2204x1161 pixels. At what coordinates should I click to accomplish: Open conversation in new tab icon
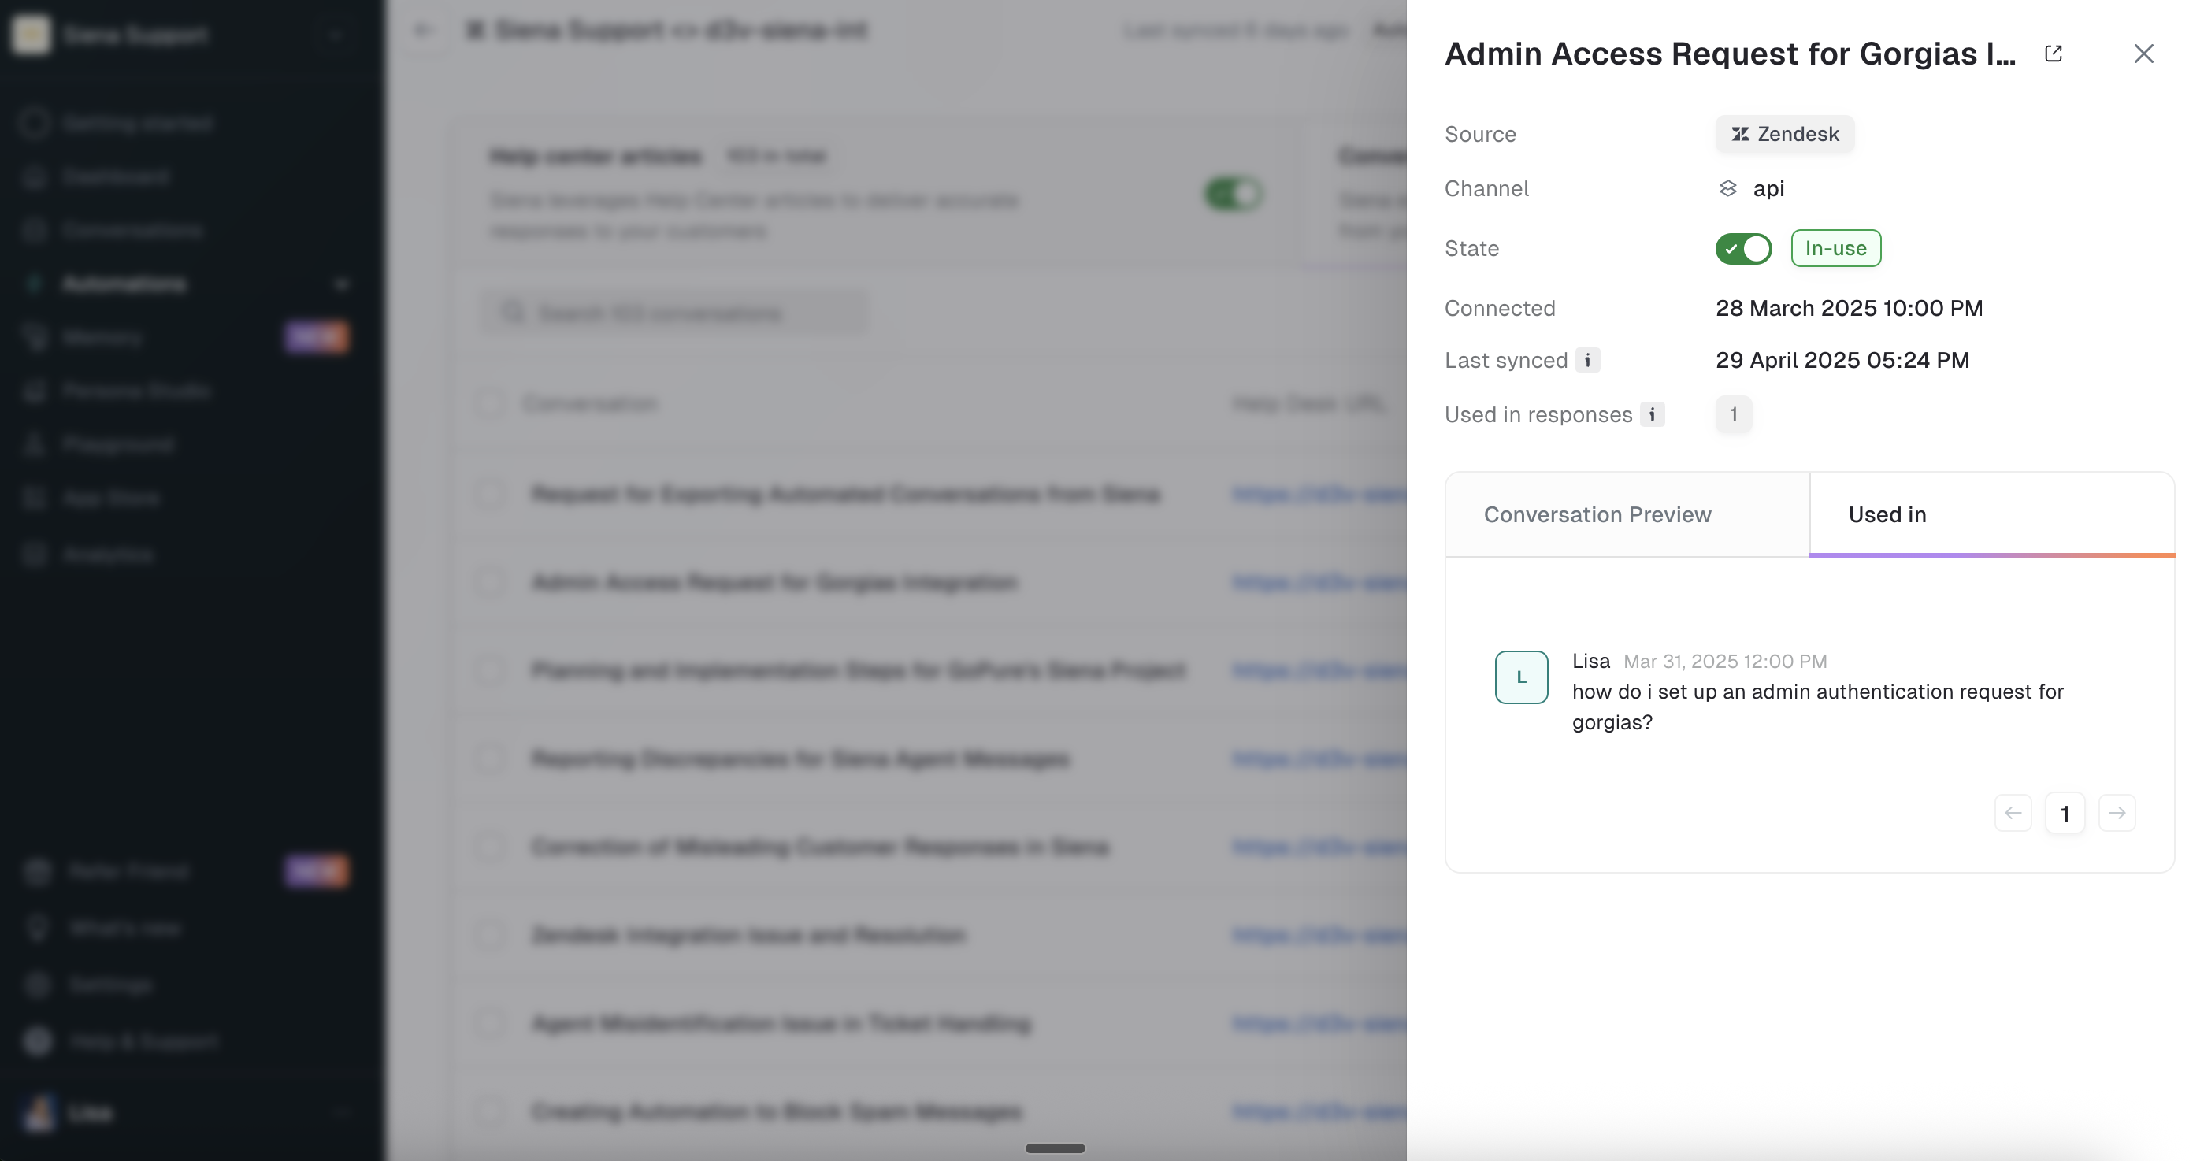2053,54
